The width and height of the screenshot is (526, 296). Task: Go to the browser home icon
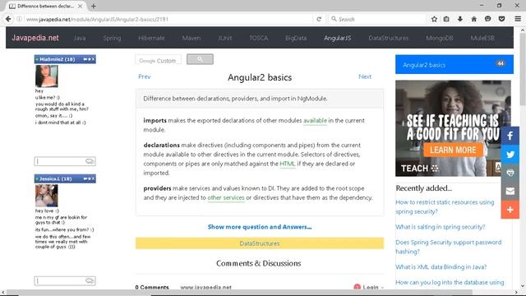pyautogui.click(x=473, y=19)
